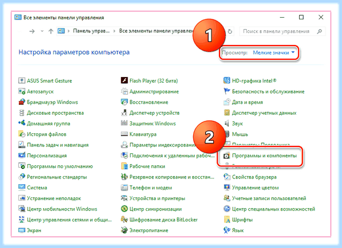Screen dimensions: 342x248
Task: Click the Региональные стандарты link
Action: [57, 177]
